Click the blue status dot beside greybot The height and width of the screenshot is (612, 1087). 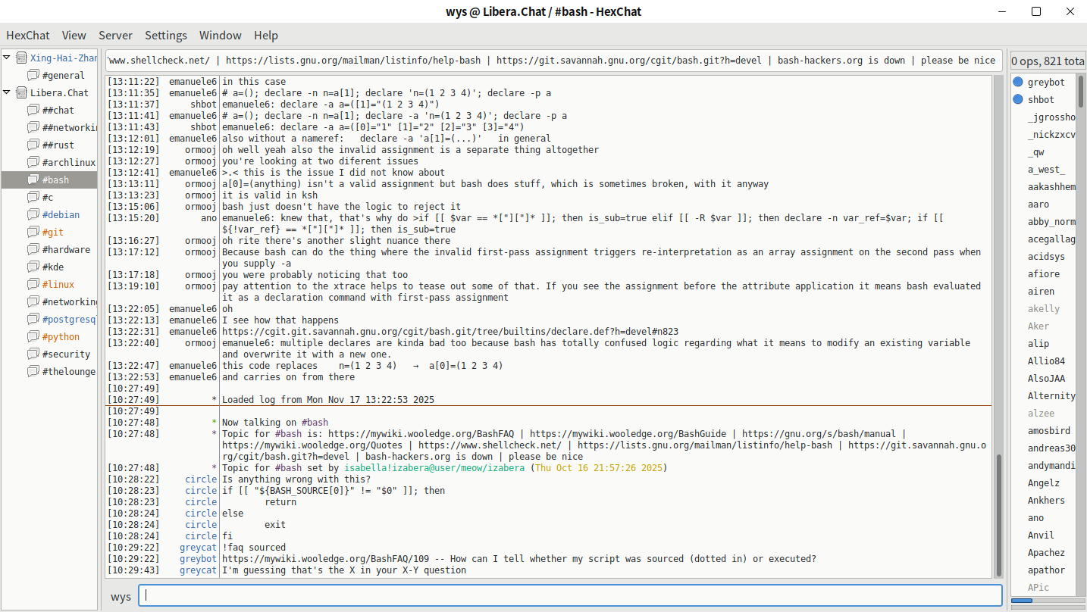click(x=1018, y=82)
